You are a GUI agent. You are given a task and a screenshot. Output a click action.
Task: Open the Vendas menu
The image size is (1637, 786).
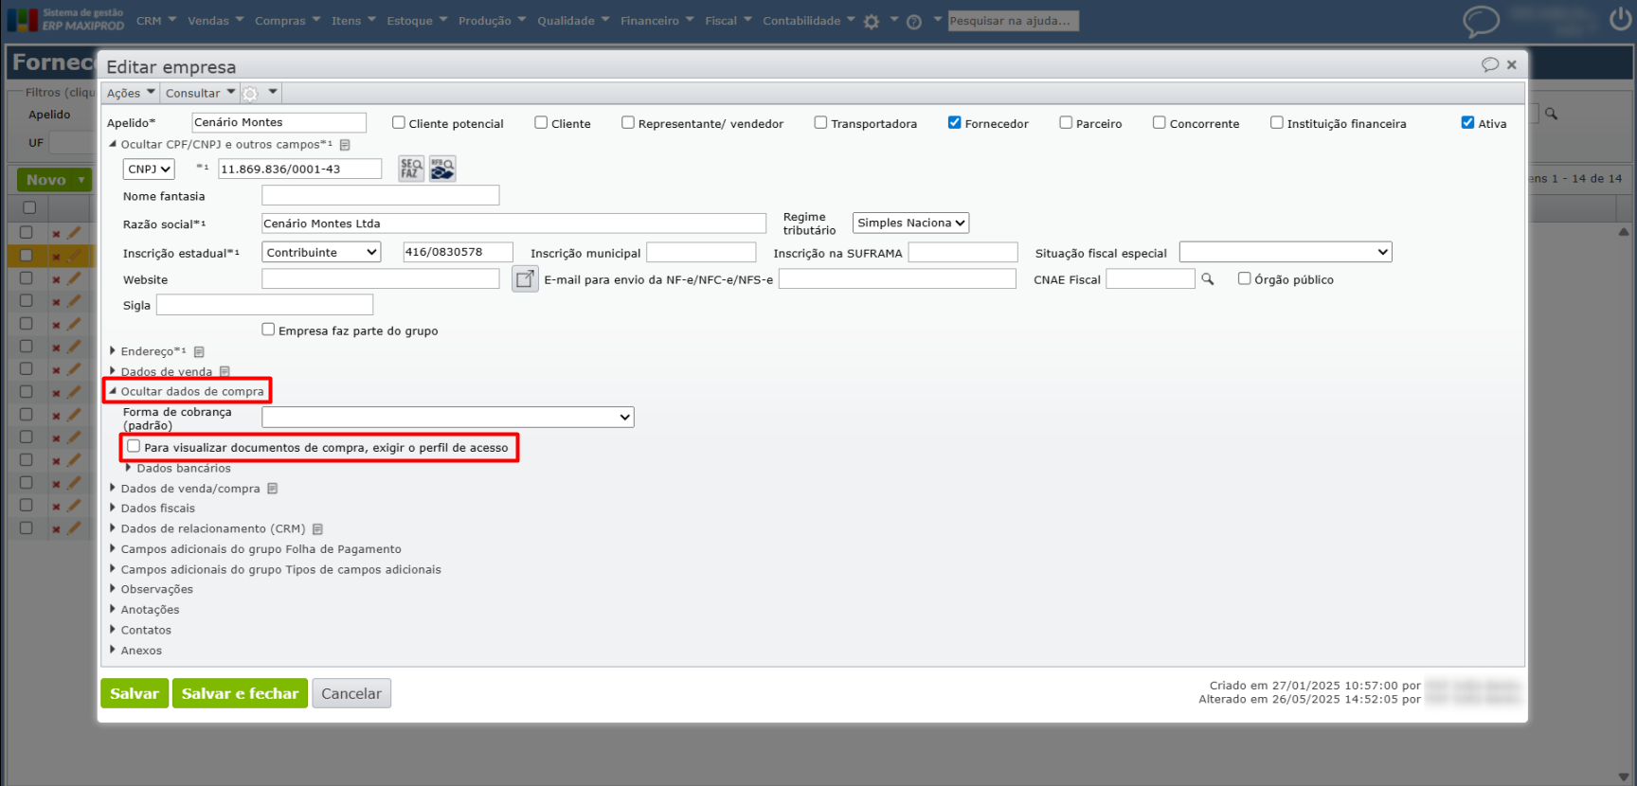point(216,21)
